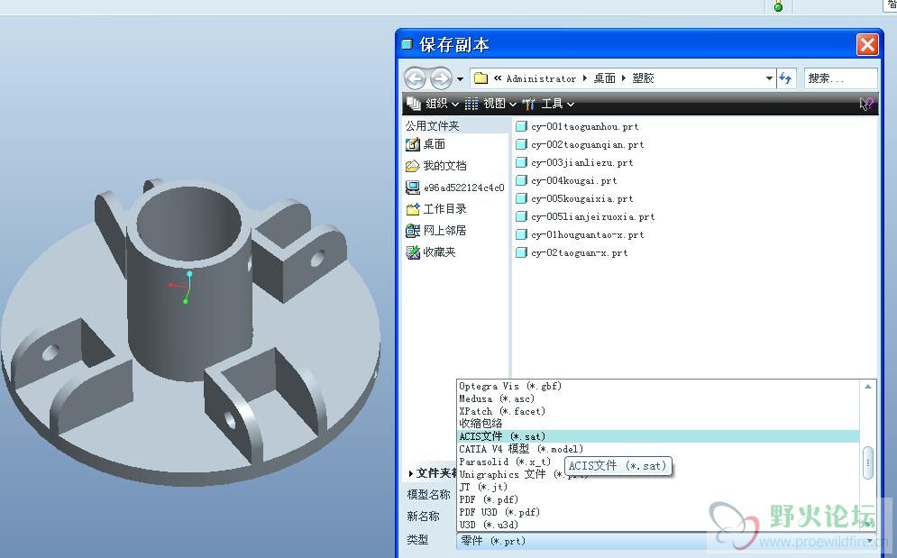This screenshot has height=558, width=897.
Task: Click Administrator segment in address path
Action: pyautogui.click(x=541, y=78)
